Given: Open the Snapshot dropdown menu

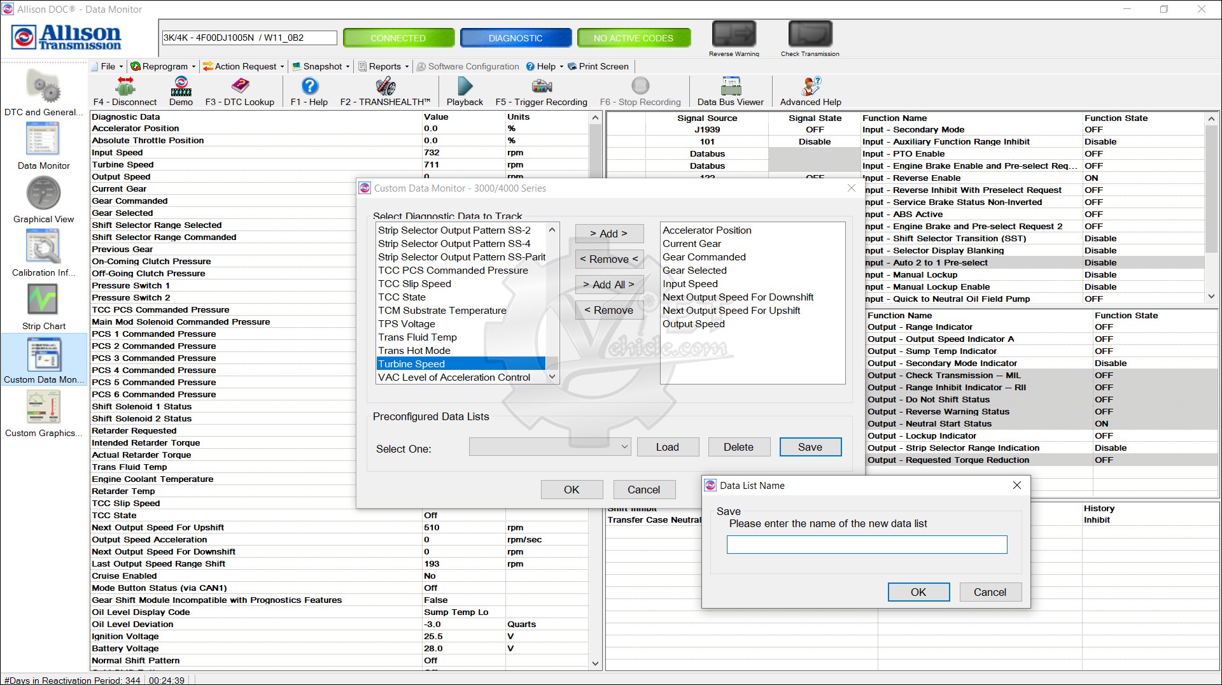Looking at the screenshot, I should (x=321, y=66).
